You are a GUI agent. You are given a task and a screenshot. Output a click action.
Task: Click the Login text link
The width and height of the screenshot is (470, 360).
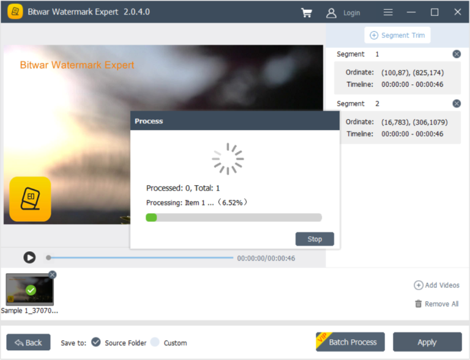(352, 13)
